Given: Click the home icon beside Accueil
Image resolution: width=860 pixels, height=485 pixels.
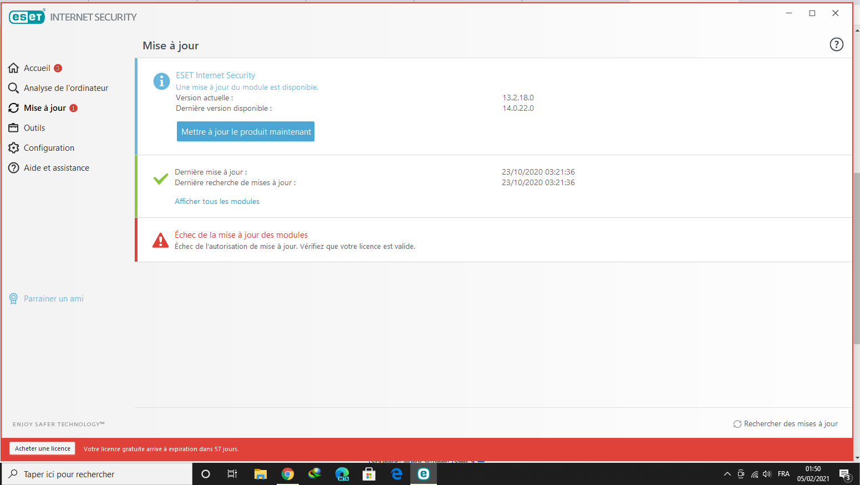Looking at the screenshot, I should (14, 68).
